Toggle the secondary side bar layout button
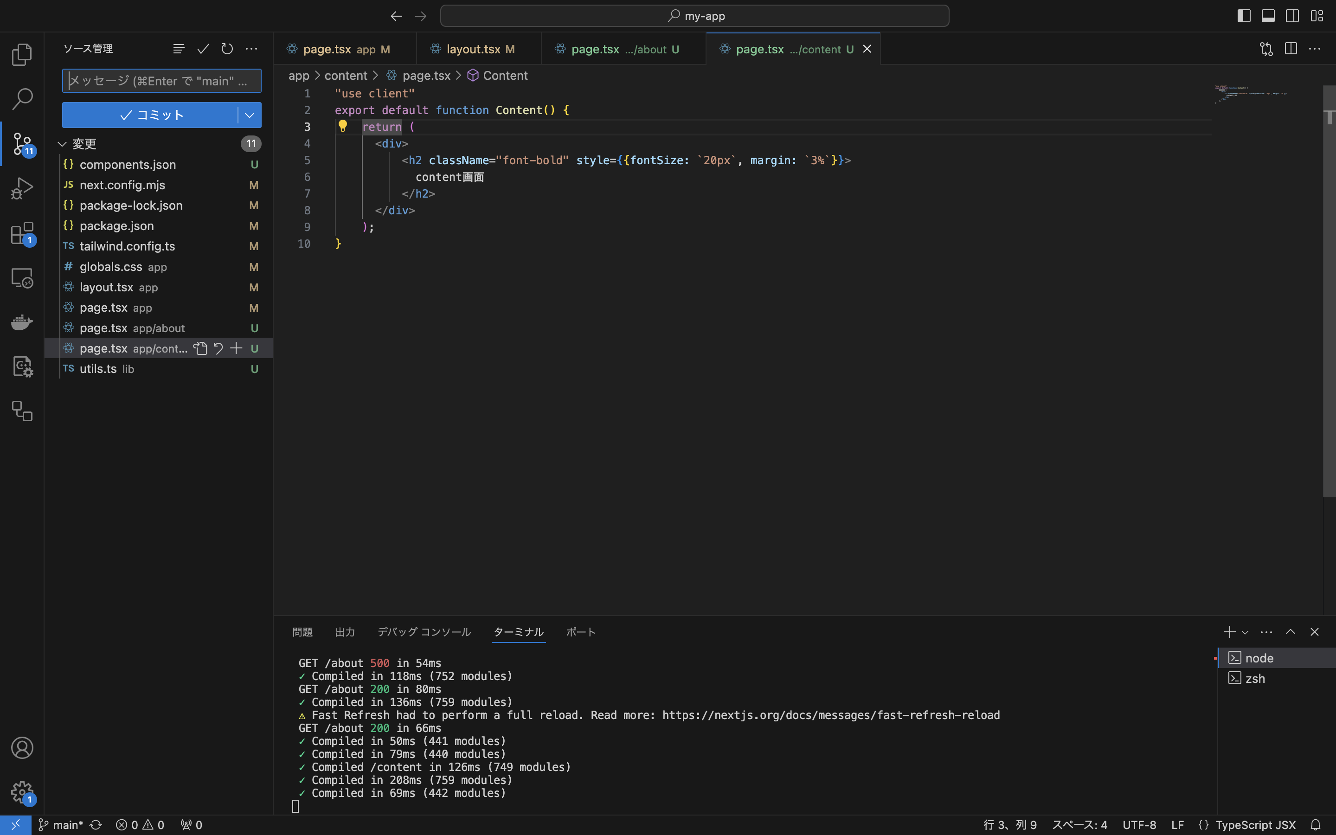 [x=1292, y=16]
